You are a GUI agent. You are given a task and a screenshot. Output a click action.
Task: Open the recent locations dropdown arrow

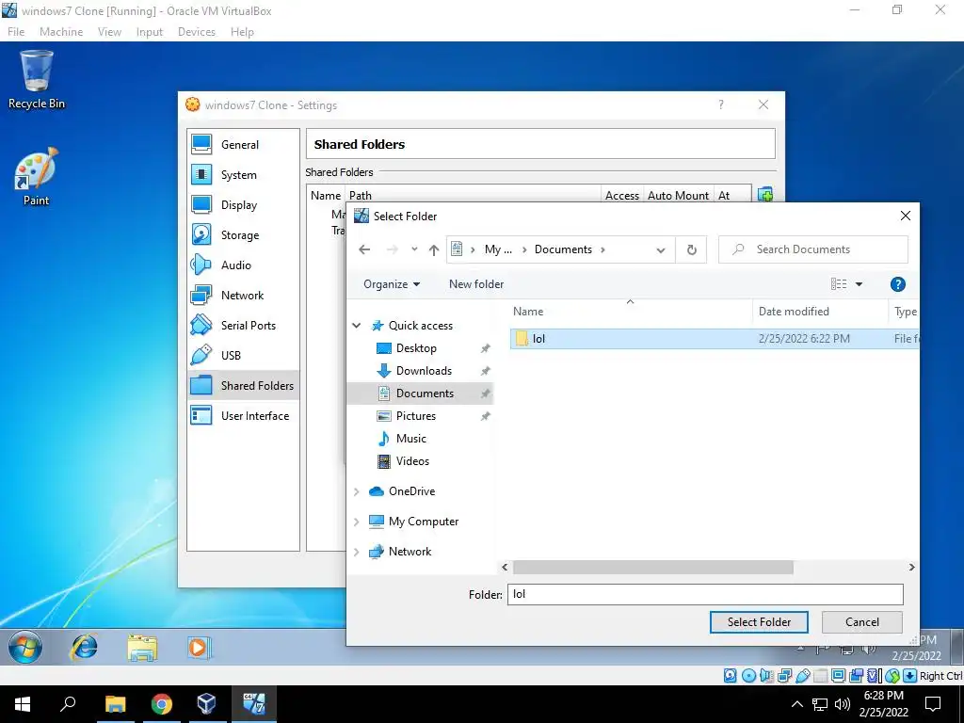[414, 249]
